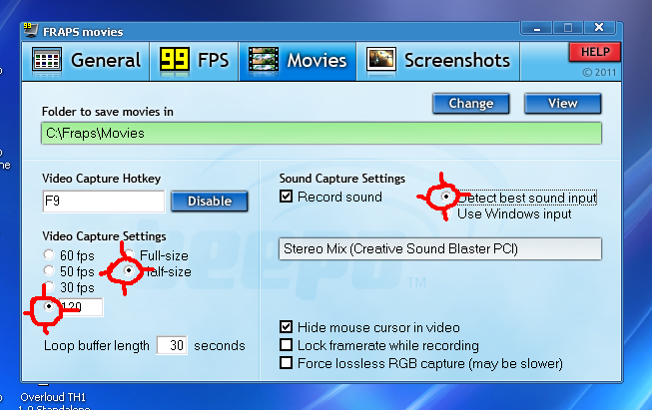Enable Force lossless RGB capture
The image size is (652, 410).
287,363
